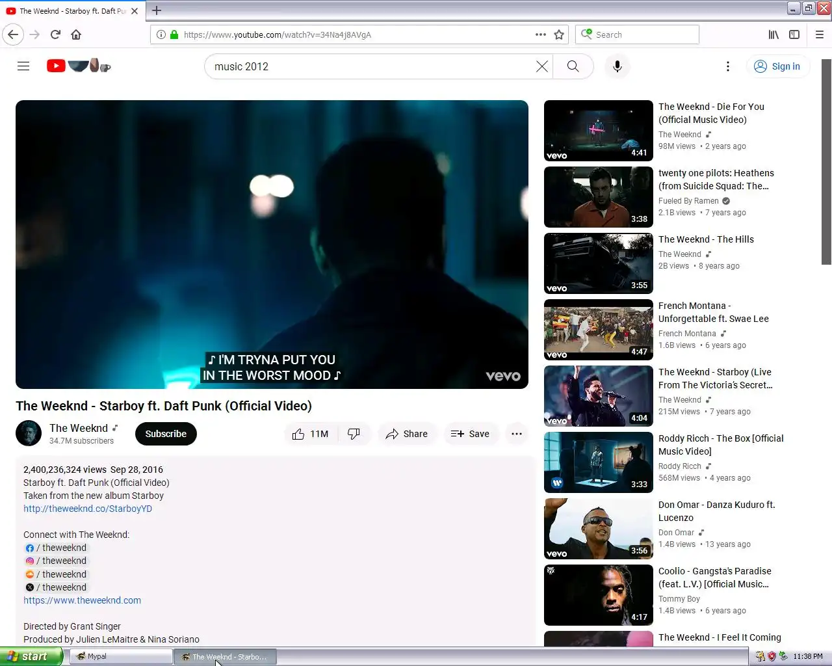Open Don Omar Danza Kuduro thumbnail
Image resolution: width=832 pixels, height=666 pixels.
(x=599, y=529)
